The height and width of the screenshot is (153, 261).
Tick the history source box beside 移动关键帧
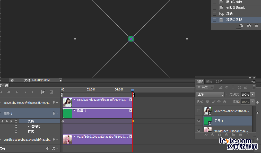(x=214, y=20)
